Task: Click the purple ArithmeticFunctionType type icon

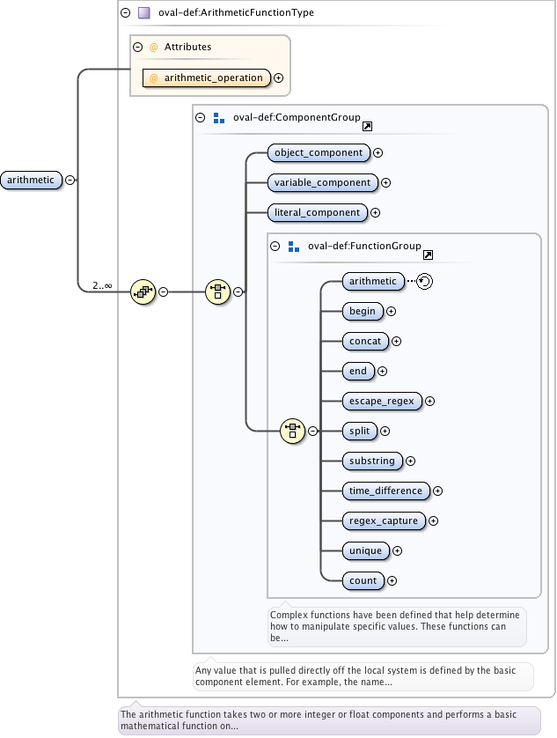Action: [x=144, y=13]
